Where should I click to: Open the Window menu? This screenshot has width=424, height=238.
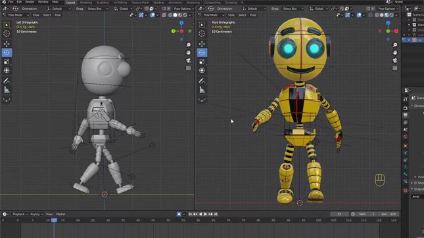click(43, 2)
